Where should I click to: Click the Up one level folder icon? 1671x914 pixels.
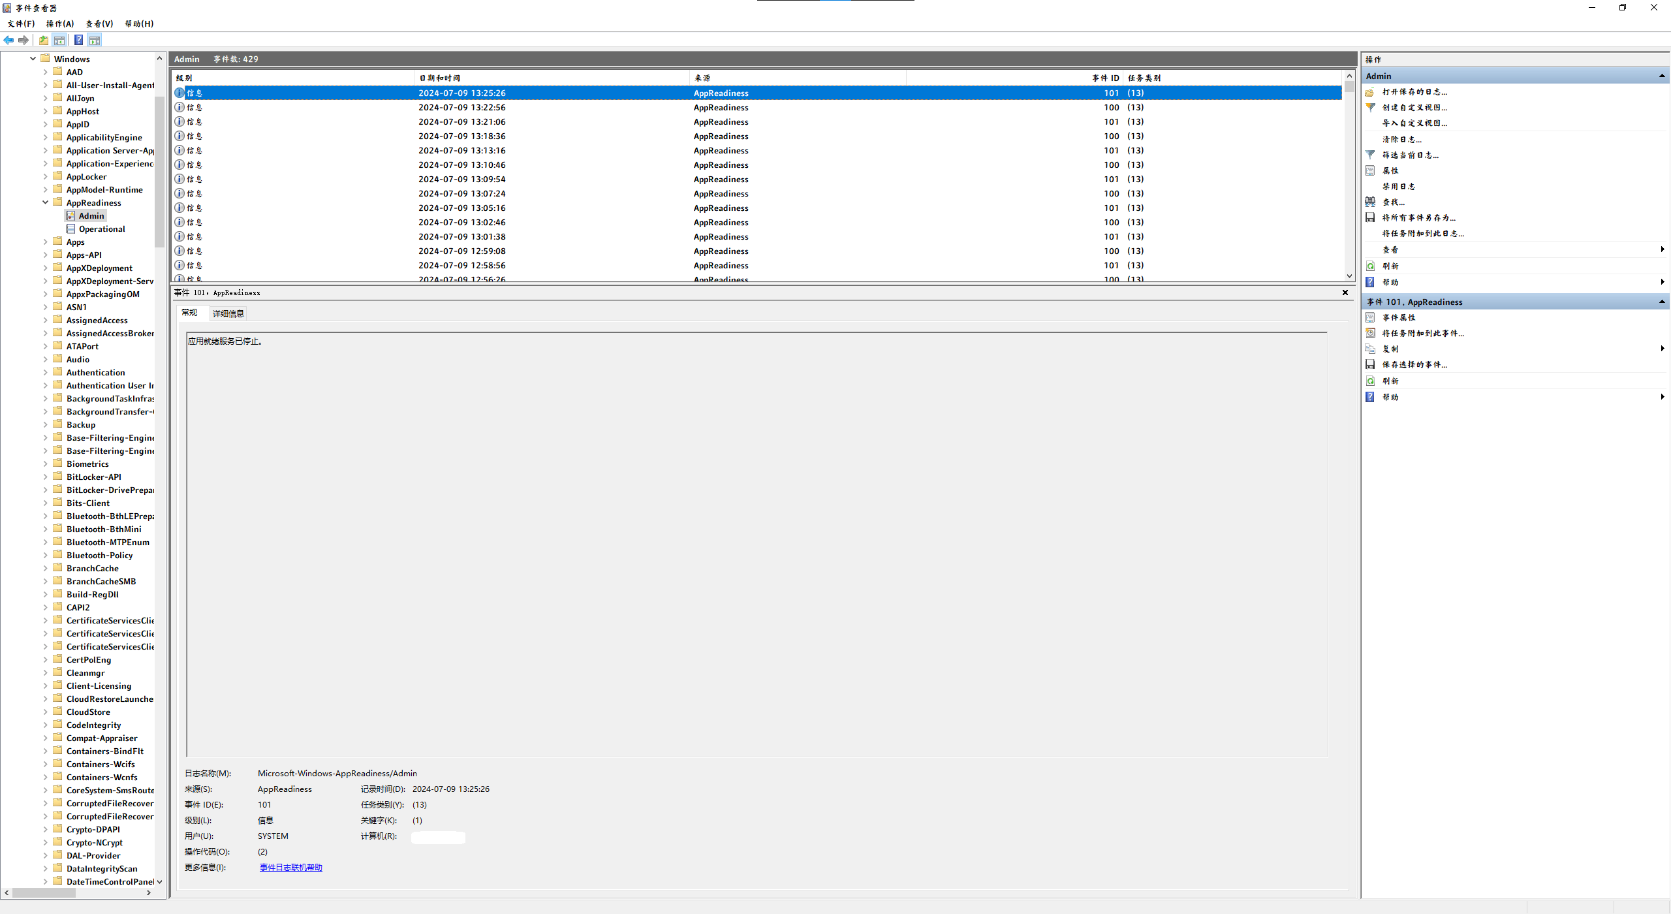coord(43,40)
